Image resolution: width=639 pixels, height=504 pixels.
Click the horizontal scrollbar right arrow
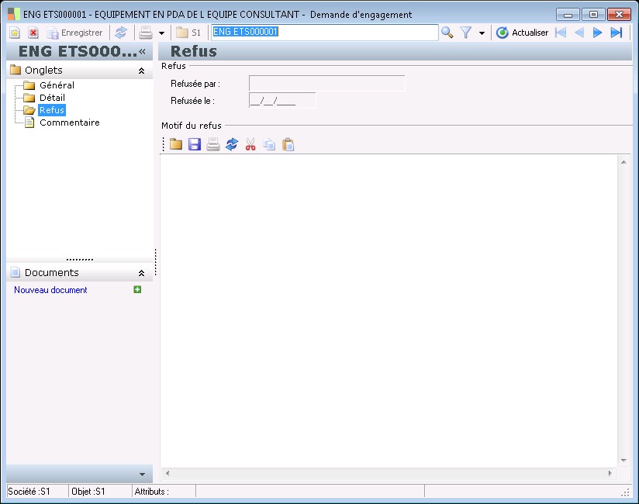610,473
